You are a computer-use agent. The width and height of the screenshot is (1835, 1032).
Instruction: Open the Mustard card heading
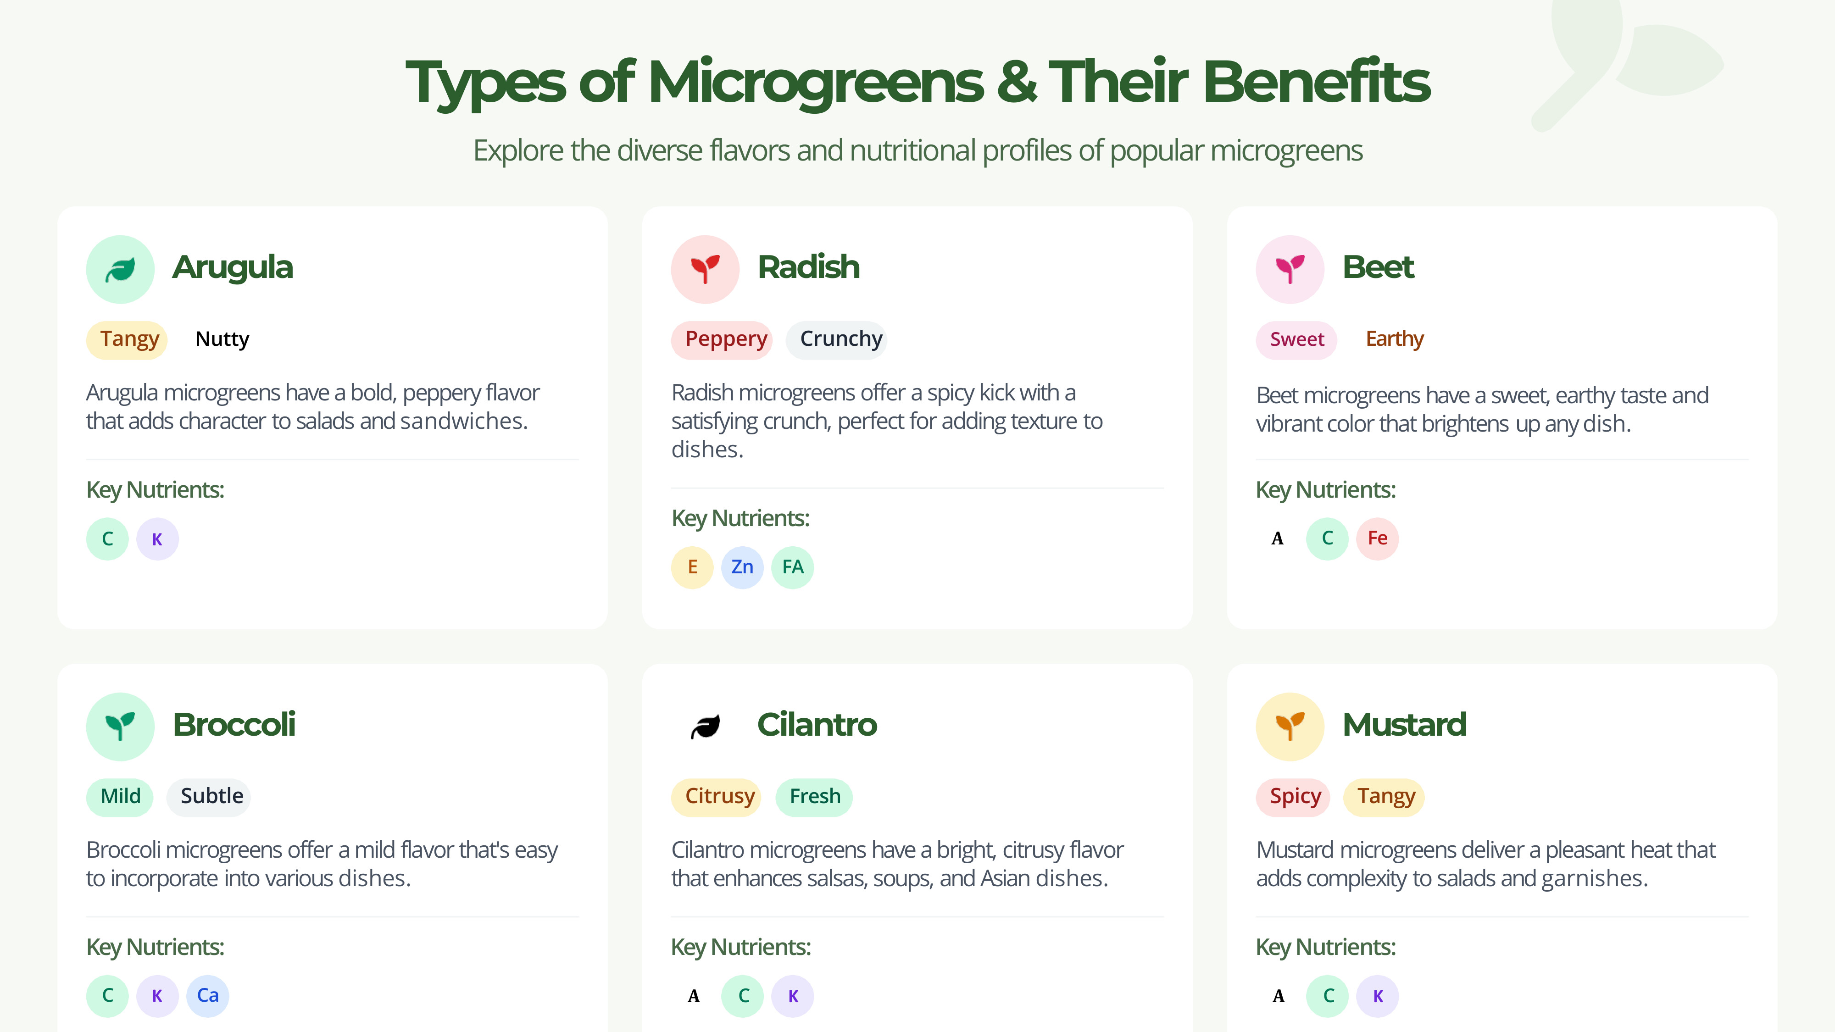pos(1404,725)
